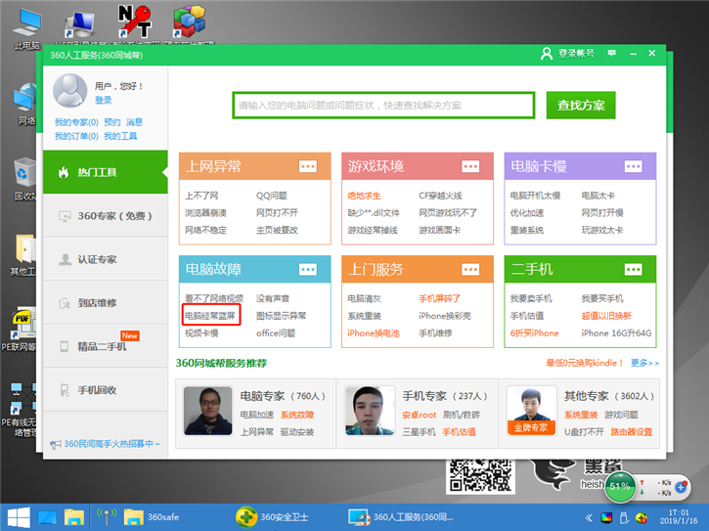Viewport: 709px width, 531px height.
Task: Select the office问题 entry
Action: click(276, 332)
